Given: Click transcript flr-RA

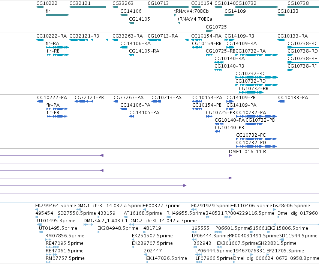Looking at the screenshot, I should click(x=52, y=44).
